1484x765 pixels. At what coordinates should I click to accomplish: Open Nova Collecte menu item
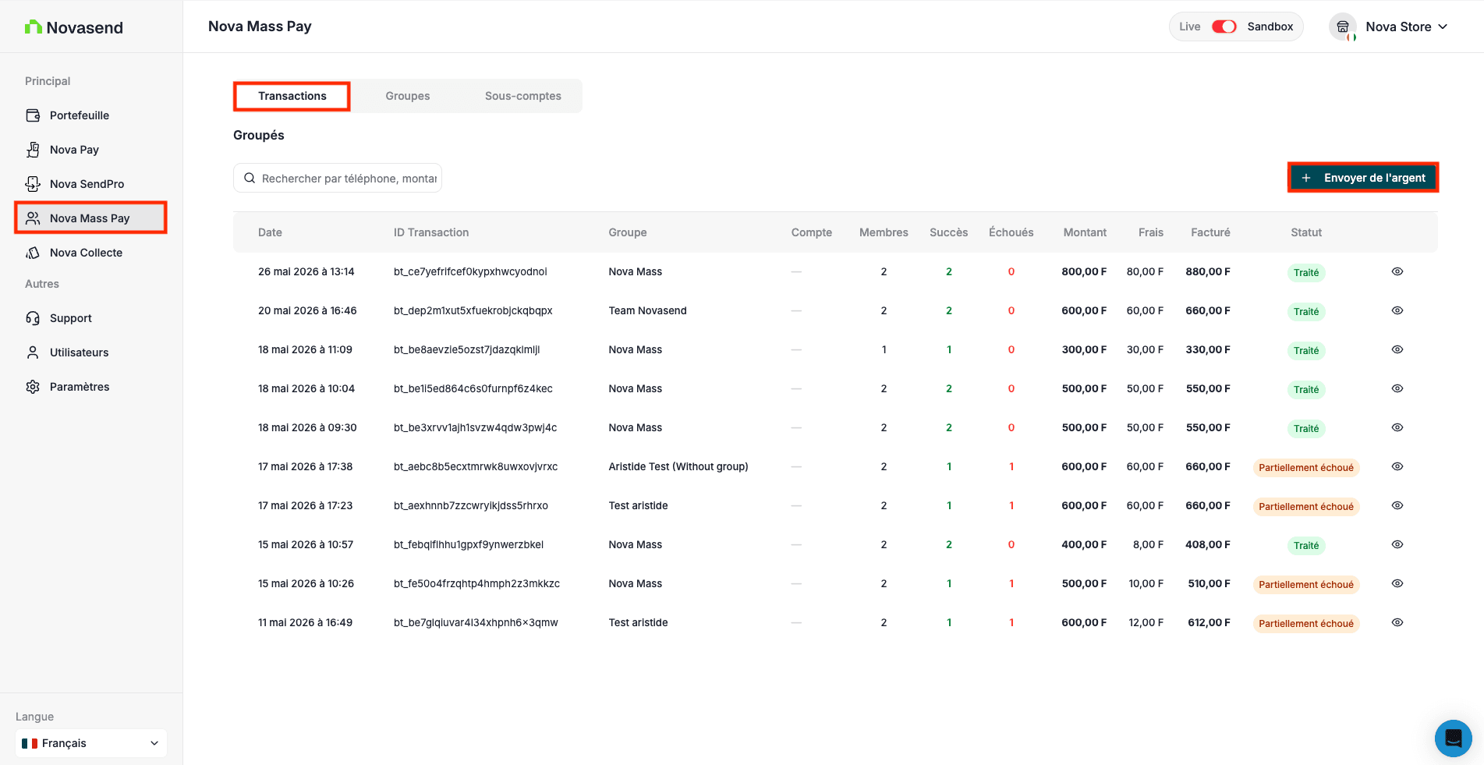click(x=90, y=253)
